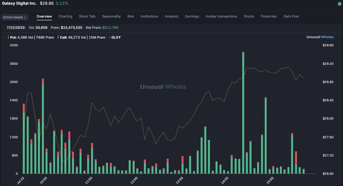Toggle the Put series legend
Image resolution: width=343 pixels, height=186 pixels.
point(31,37)
